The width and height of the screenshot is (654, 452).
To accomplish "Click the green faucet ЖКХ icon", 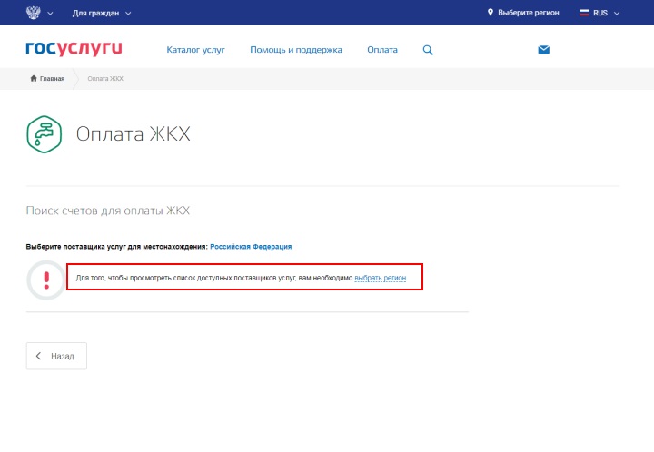I will [x=45, y=134].
